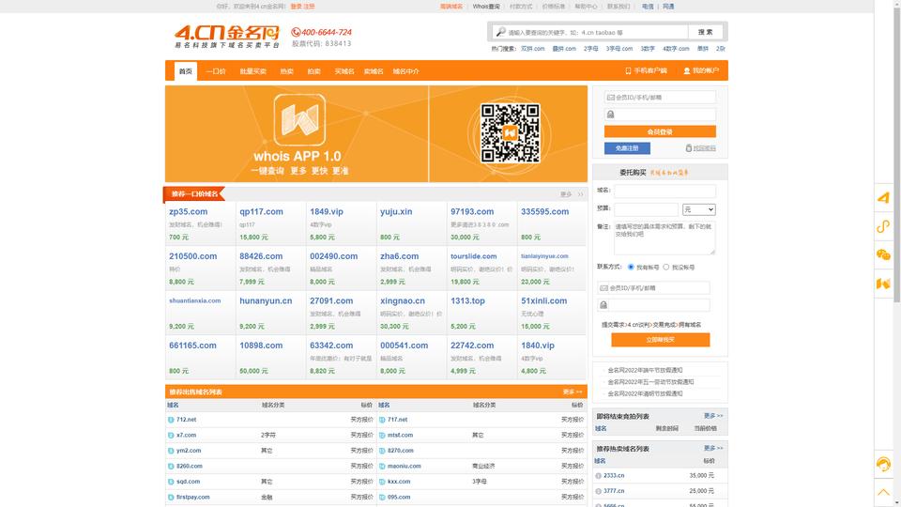The height and width of the screenshot is (507, 901).
Task: Open the tourslide.com domain link
Action: [473, 256]
